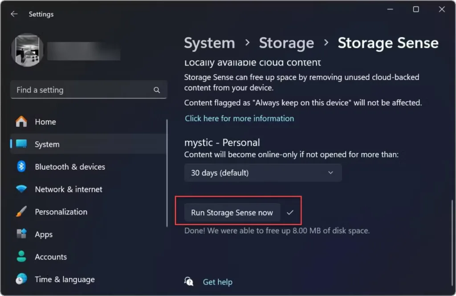
Task: Click the back arrow icon
Action: 14,14
